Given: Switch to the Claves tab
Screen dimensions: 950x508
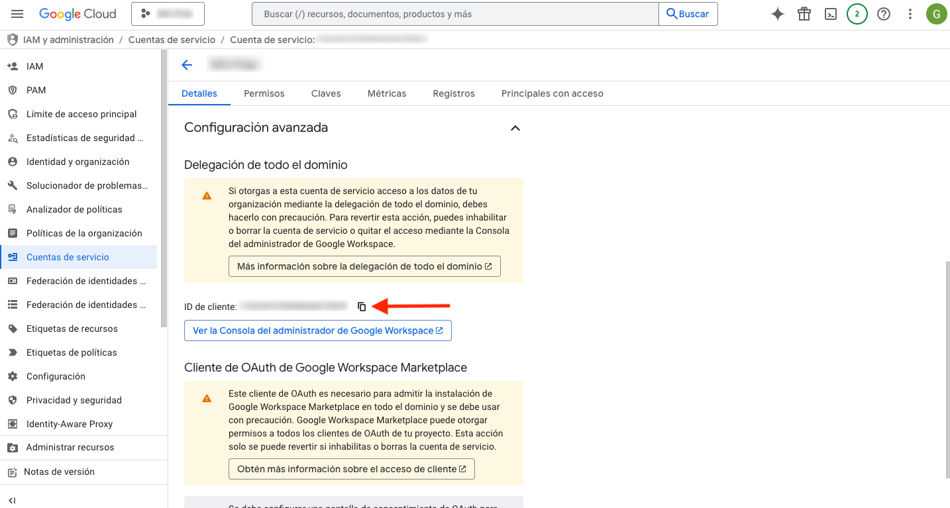Looking at the screenshot, I should (x=326, y=93).
